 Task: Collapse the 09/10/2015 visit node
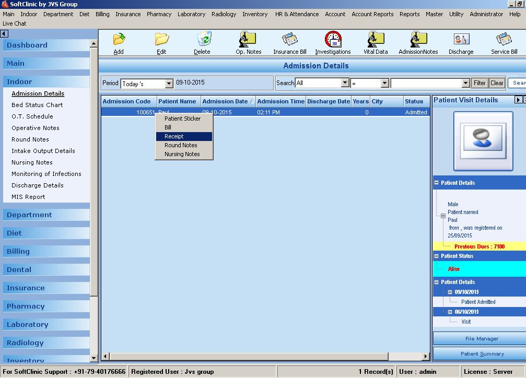point(450,292)
